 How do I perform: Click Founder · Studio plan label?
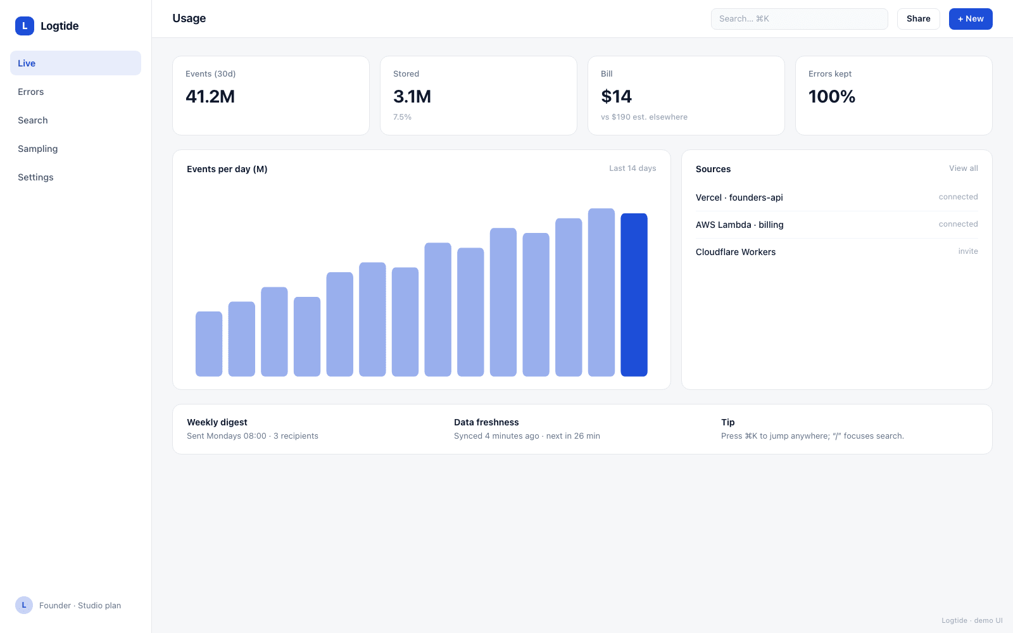(80, 606)
